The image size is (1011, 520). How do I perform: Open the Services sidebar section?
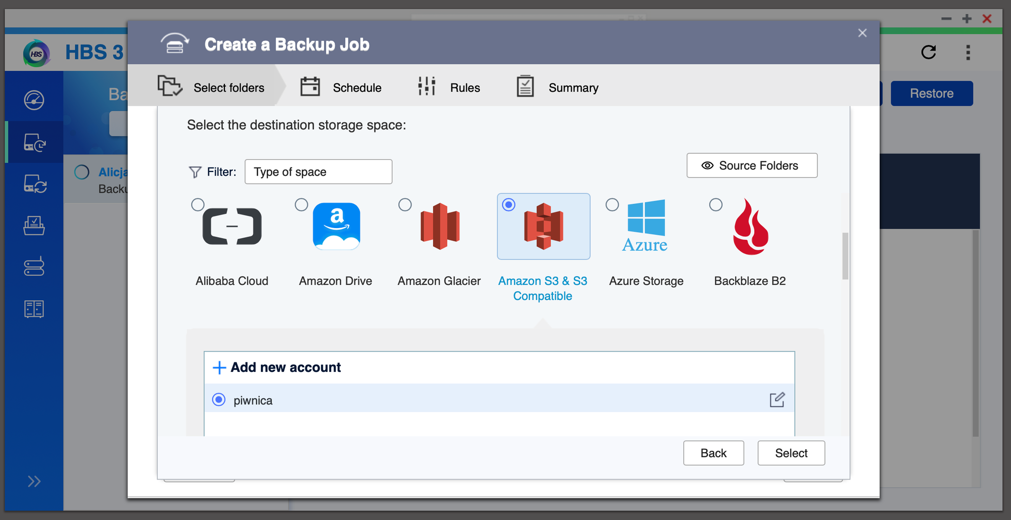(x=34, y=267)
